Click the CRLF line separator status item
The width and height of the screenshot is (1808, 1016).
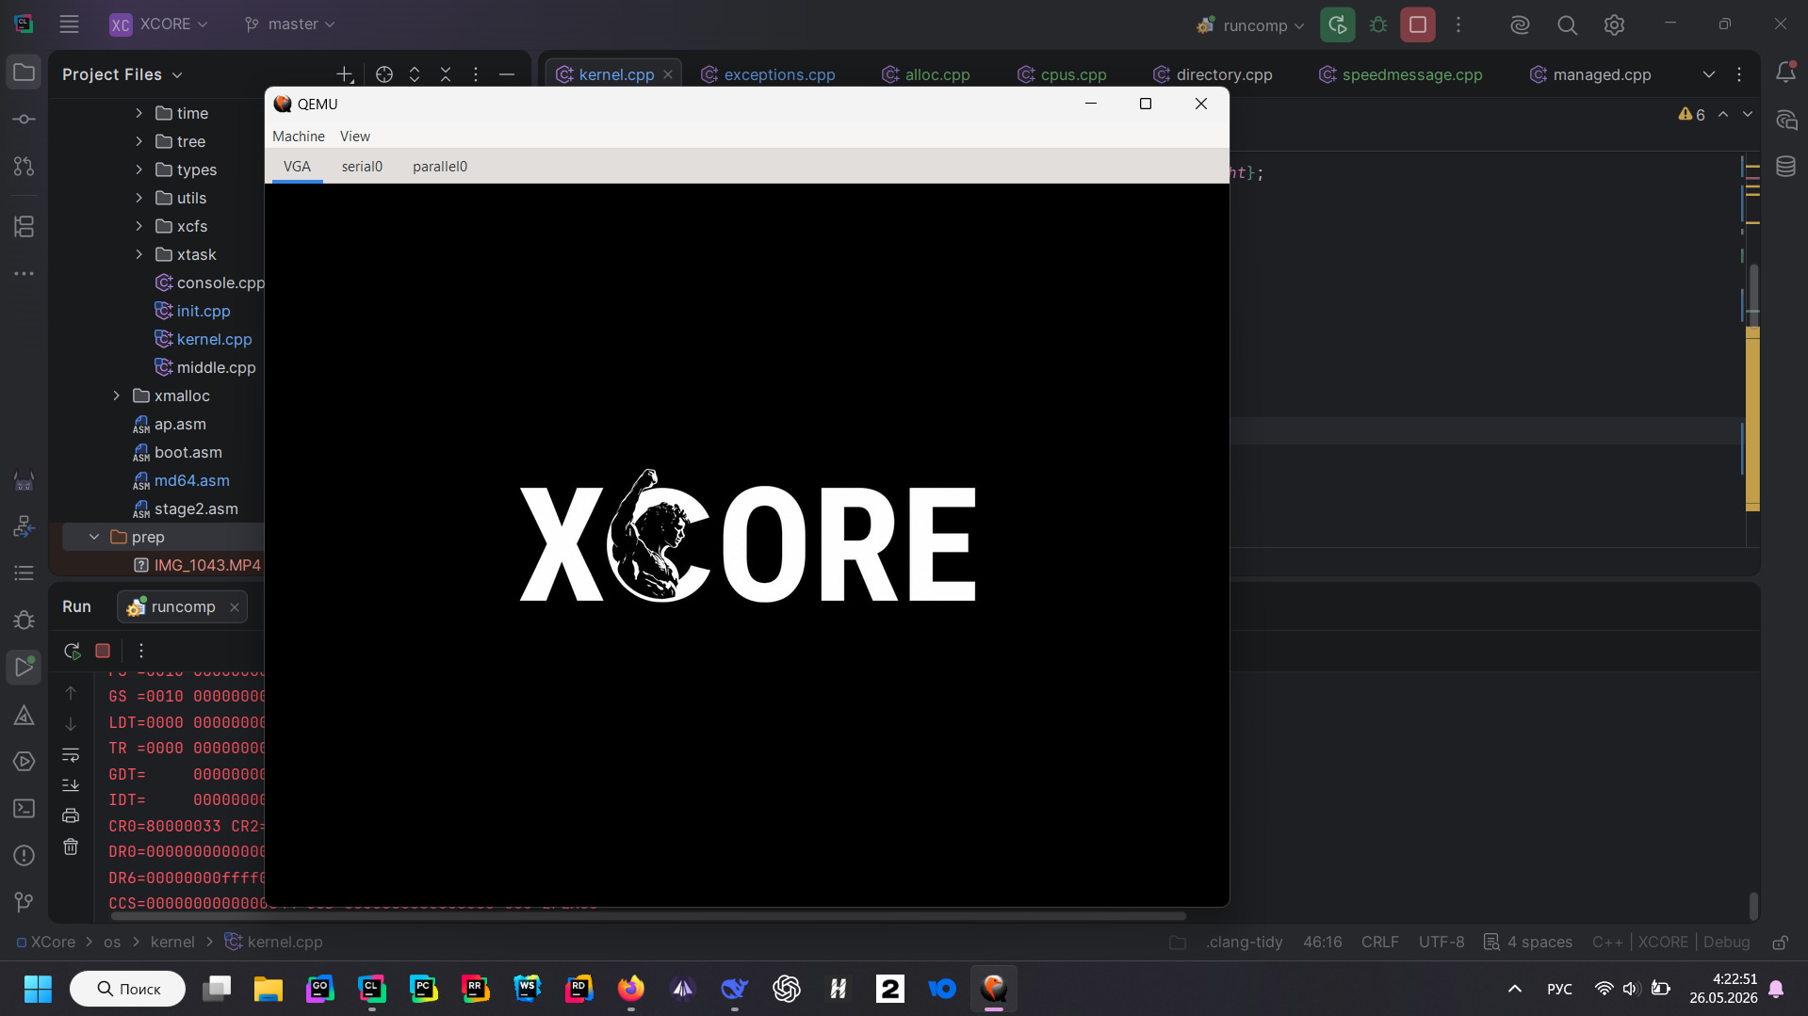click(x=1380, y=942)
